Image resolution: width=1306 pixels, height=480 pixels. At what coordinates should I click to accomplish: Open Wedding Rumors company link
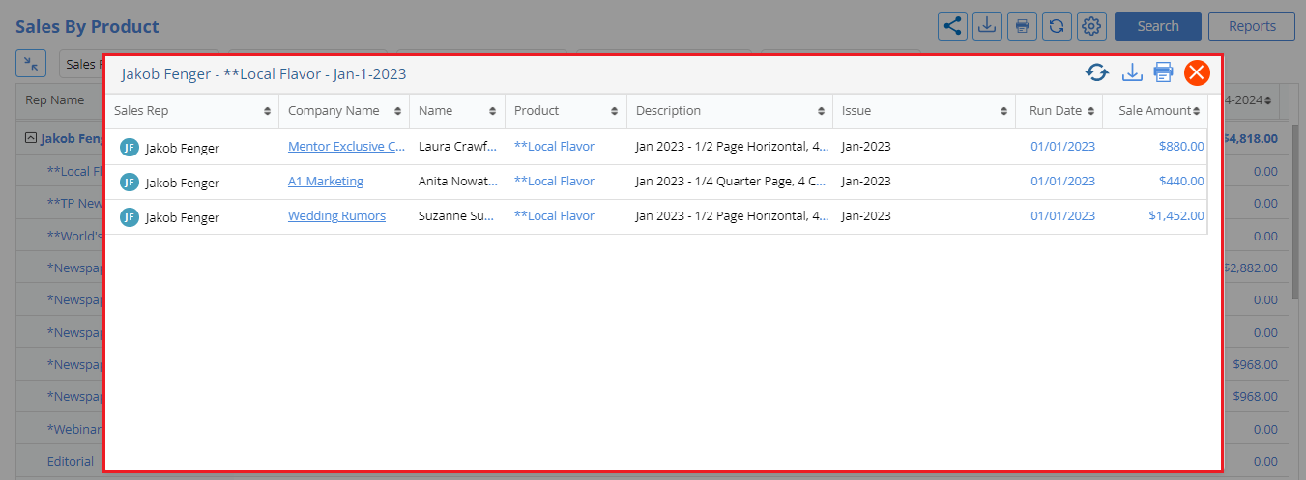(336, 216)
